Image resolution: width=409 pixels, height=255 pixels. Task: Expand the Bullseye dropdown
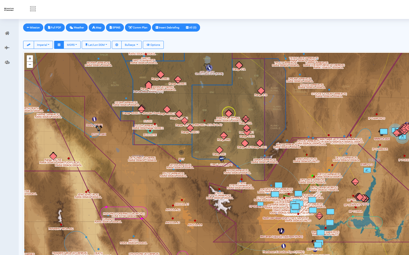tap(131, 45)
